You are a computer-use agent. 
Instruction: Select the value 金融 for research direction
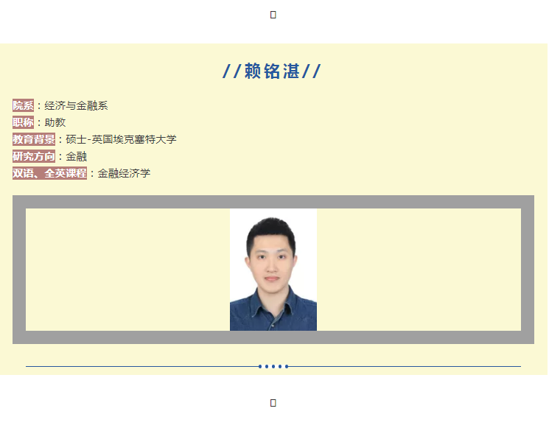coord(77,156)
